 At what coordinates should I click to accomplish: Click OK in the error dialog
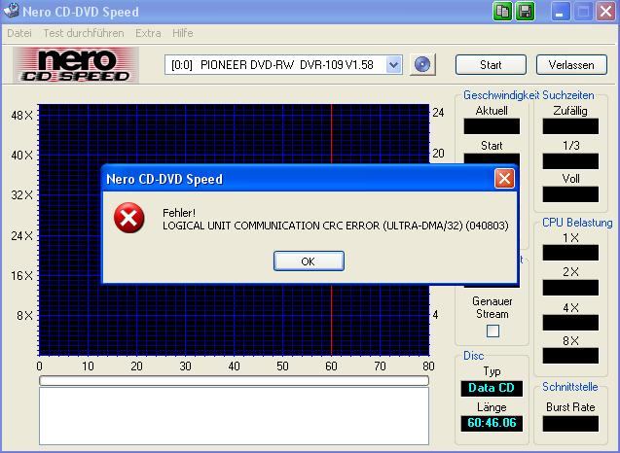click(x=309, y=261)
